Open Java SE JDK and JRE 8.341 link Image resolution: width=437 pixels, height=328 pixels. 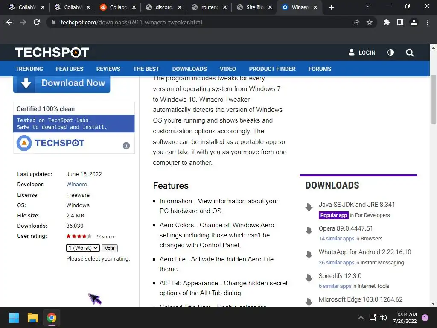click(357, 205)
